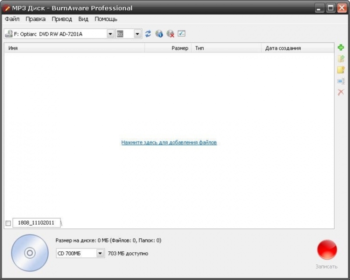Click the new folder icon in sidebar
The image size is (350, 280).
341,70
